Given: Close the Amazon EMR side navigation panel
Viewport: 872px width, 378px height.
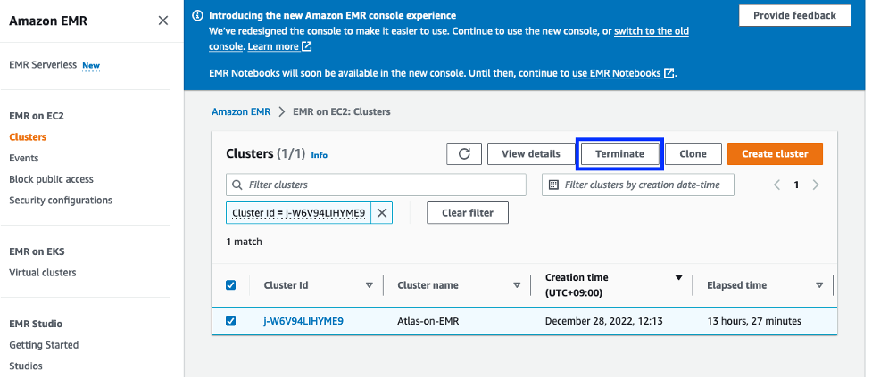Looking at the screenshot, I should click(162, 21).
